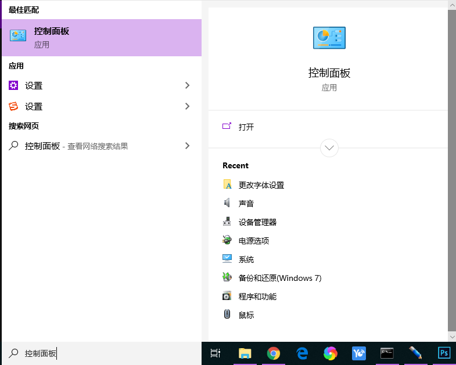Open the Control Panel best match result
The height and width of the screenshot is (365, 456).
(x=100, y=36)
